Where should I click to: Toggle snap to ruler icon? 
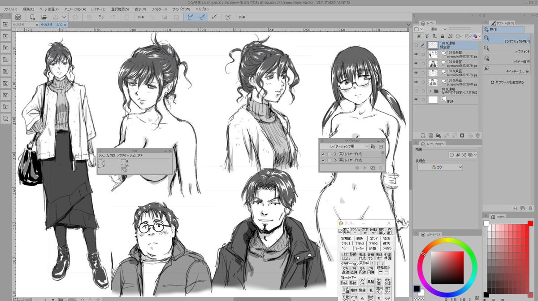[190, 17]
